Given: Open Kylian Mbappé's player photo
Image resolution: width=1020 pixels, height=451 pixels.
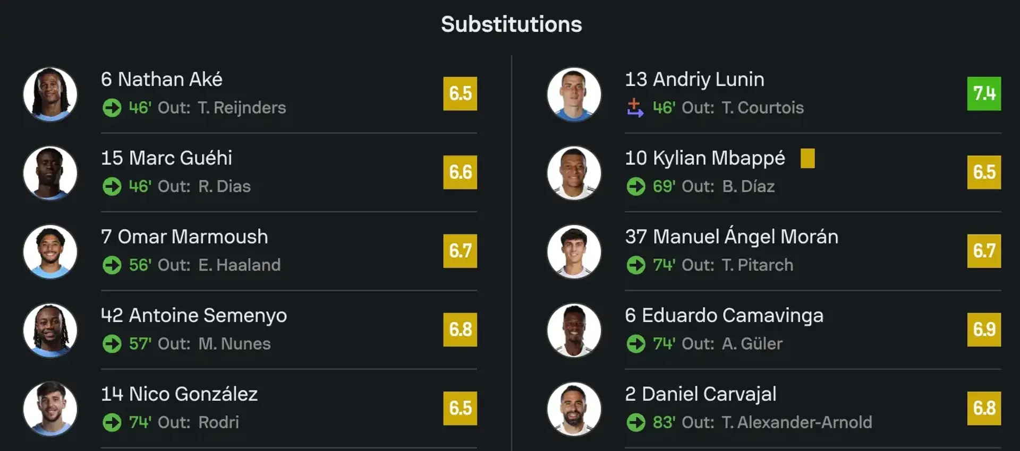Looking at the screenshot, I should pyautogui.click(x=574, y=172).
